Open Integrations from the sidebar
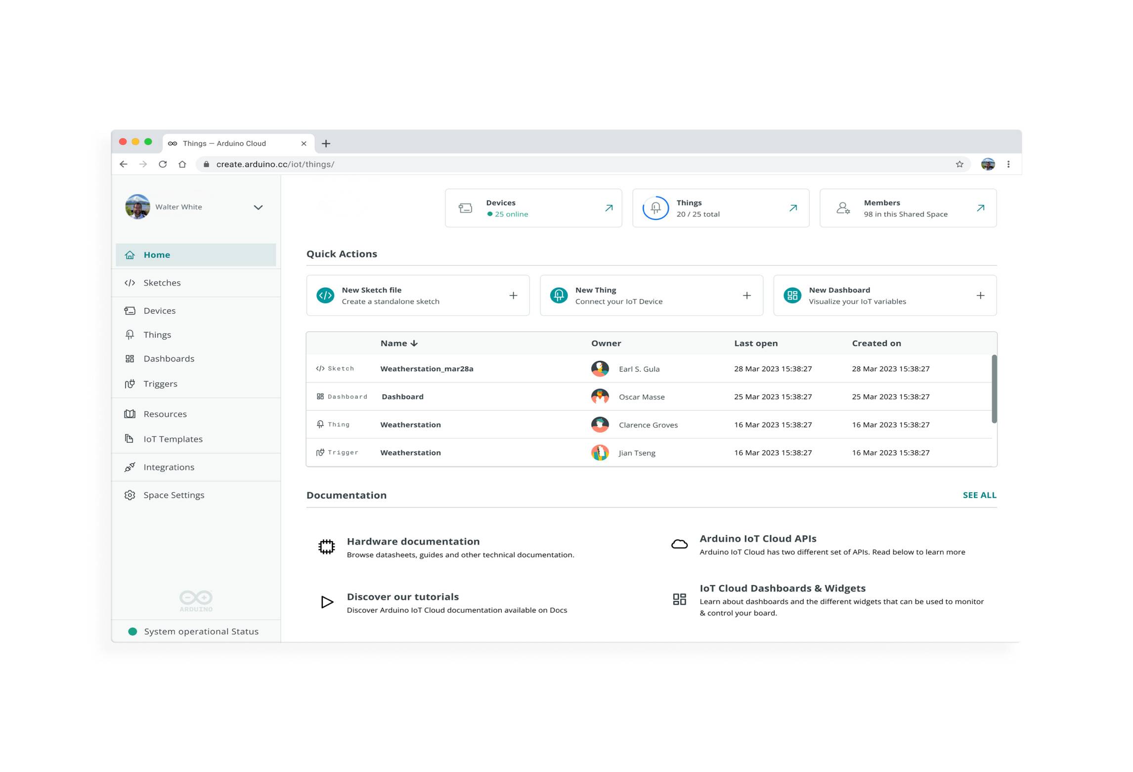This screenshot has height=772, width=1133. pos(169,467)
